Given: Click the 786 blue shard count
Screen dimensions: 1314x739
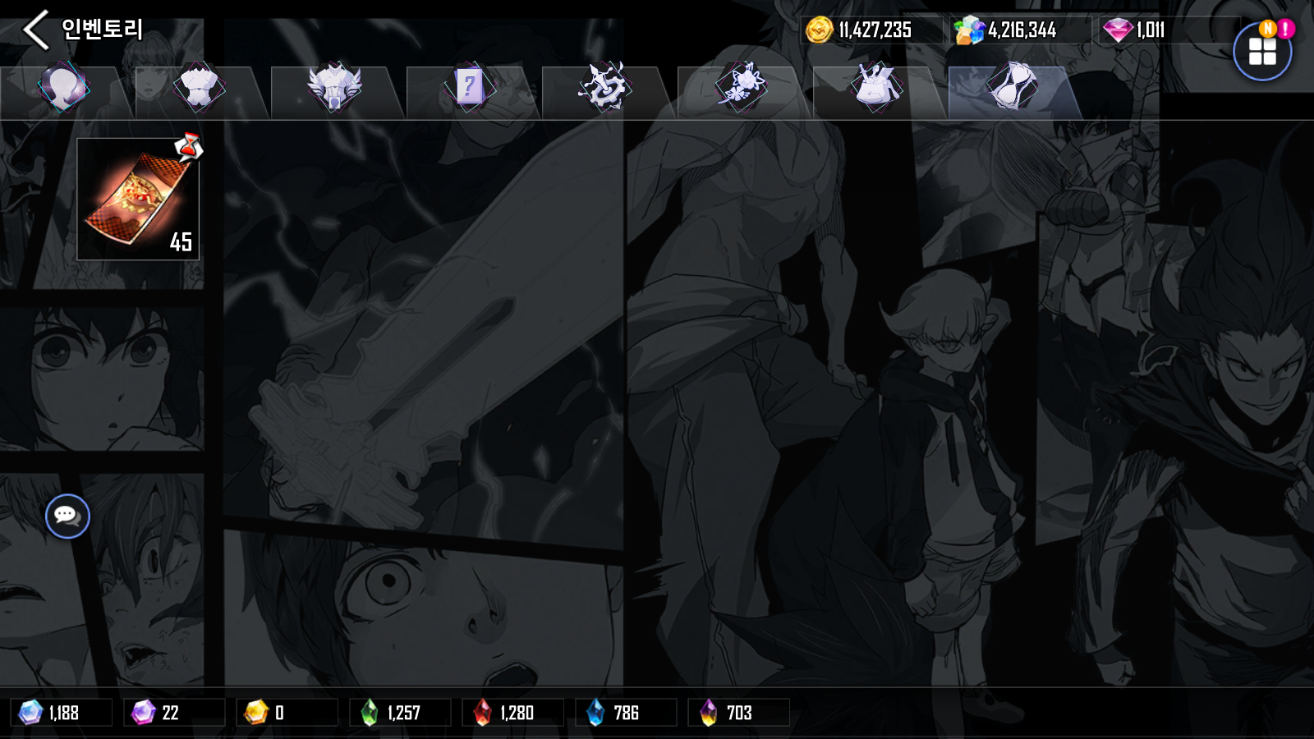Looking at the screenshot, I should point(626,713).
